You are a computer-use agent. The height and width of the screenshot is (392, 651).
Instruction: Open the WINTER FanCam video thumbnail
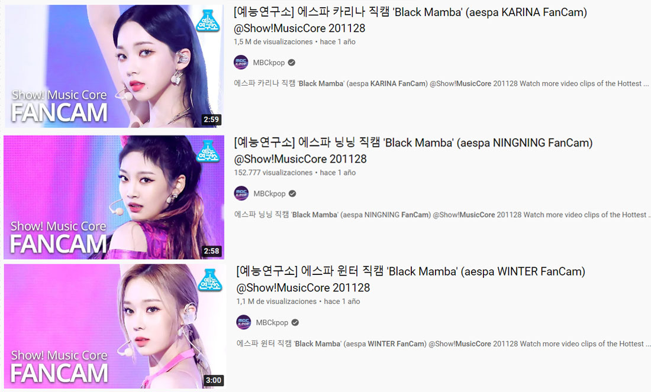click(x=115, y=326)
